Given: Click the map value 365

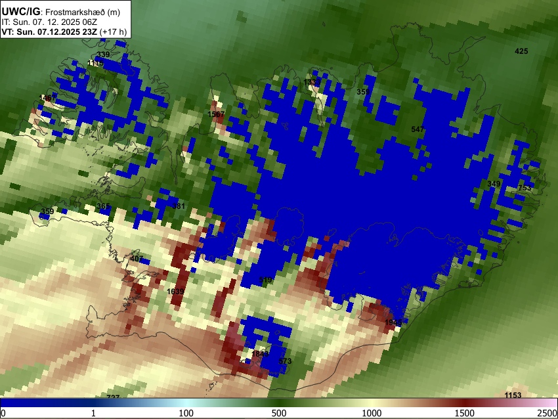Looking at the screenshot, I should click(x=103, y=206).
